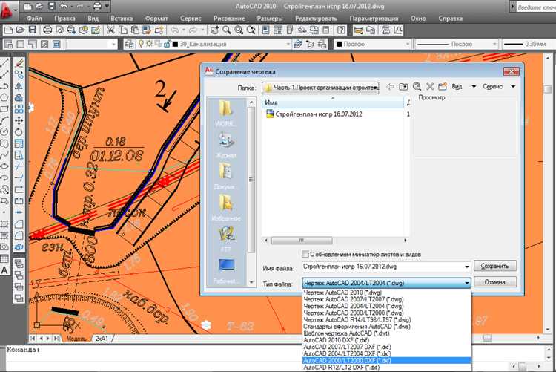Expand the linetype 'Послою' dropdown
Viewport: 556px width, 372px height.
tap(494, 44)
